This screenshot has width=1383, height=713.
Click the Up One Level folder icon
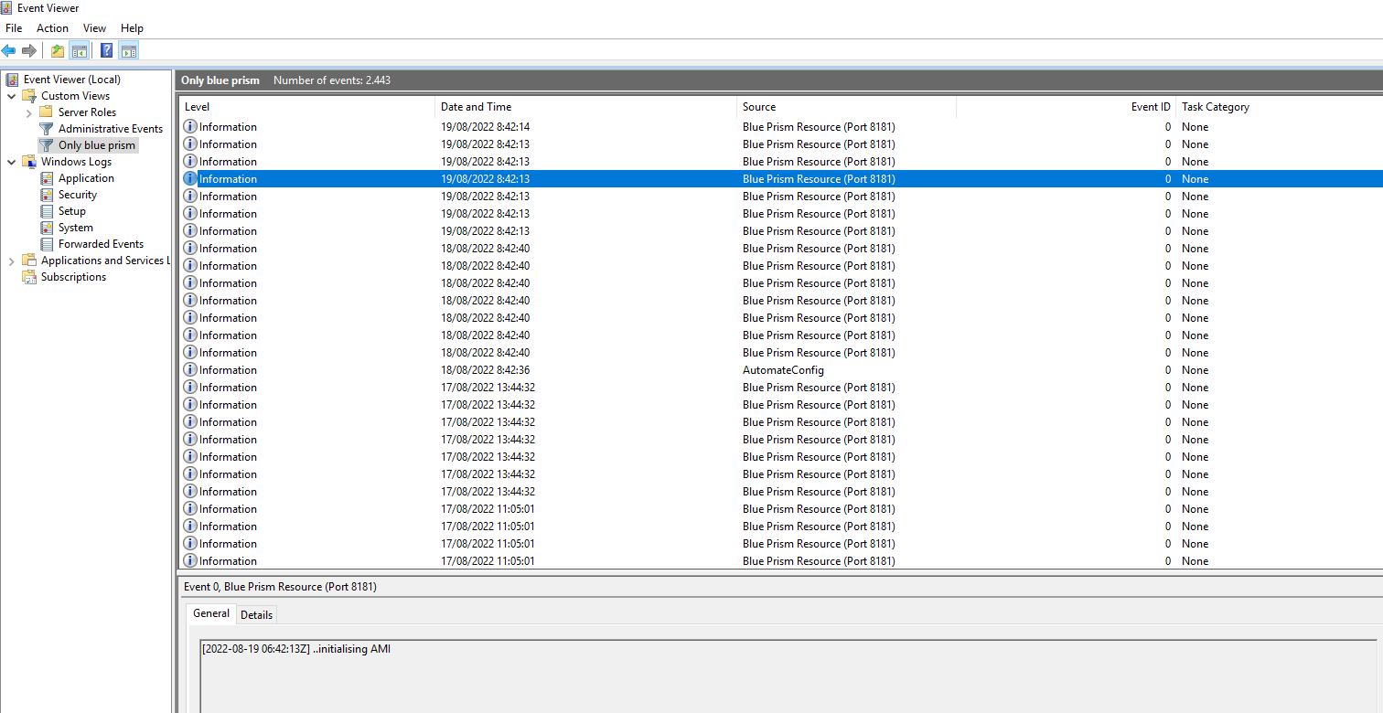(58, 50)
